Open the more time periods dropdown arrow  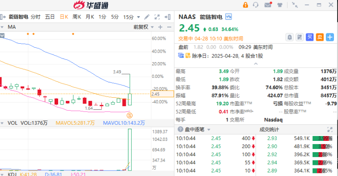click(x=138, y=17)
